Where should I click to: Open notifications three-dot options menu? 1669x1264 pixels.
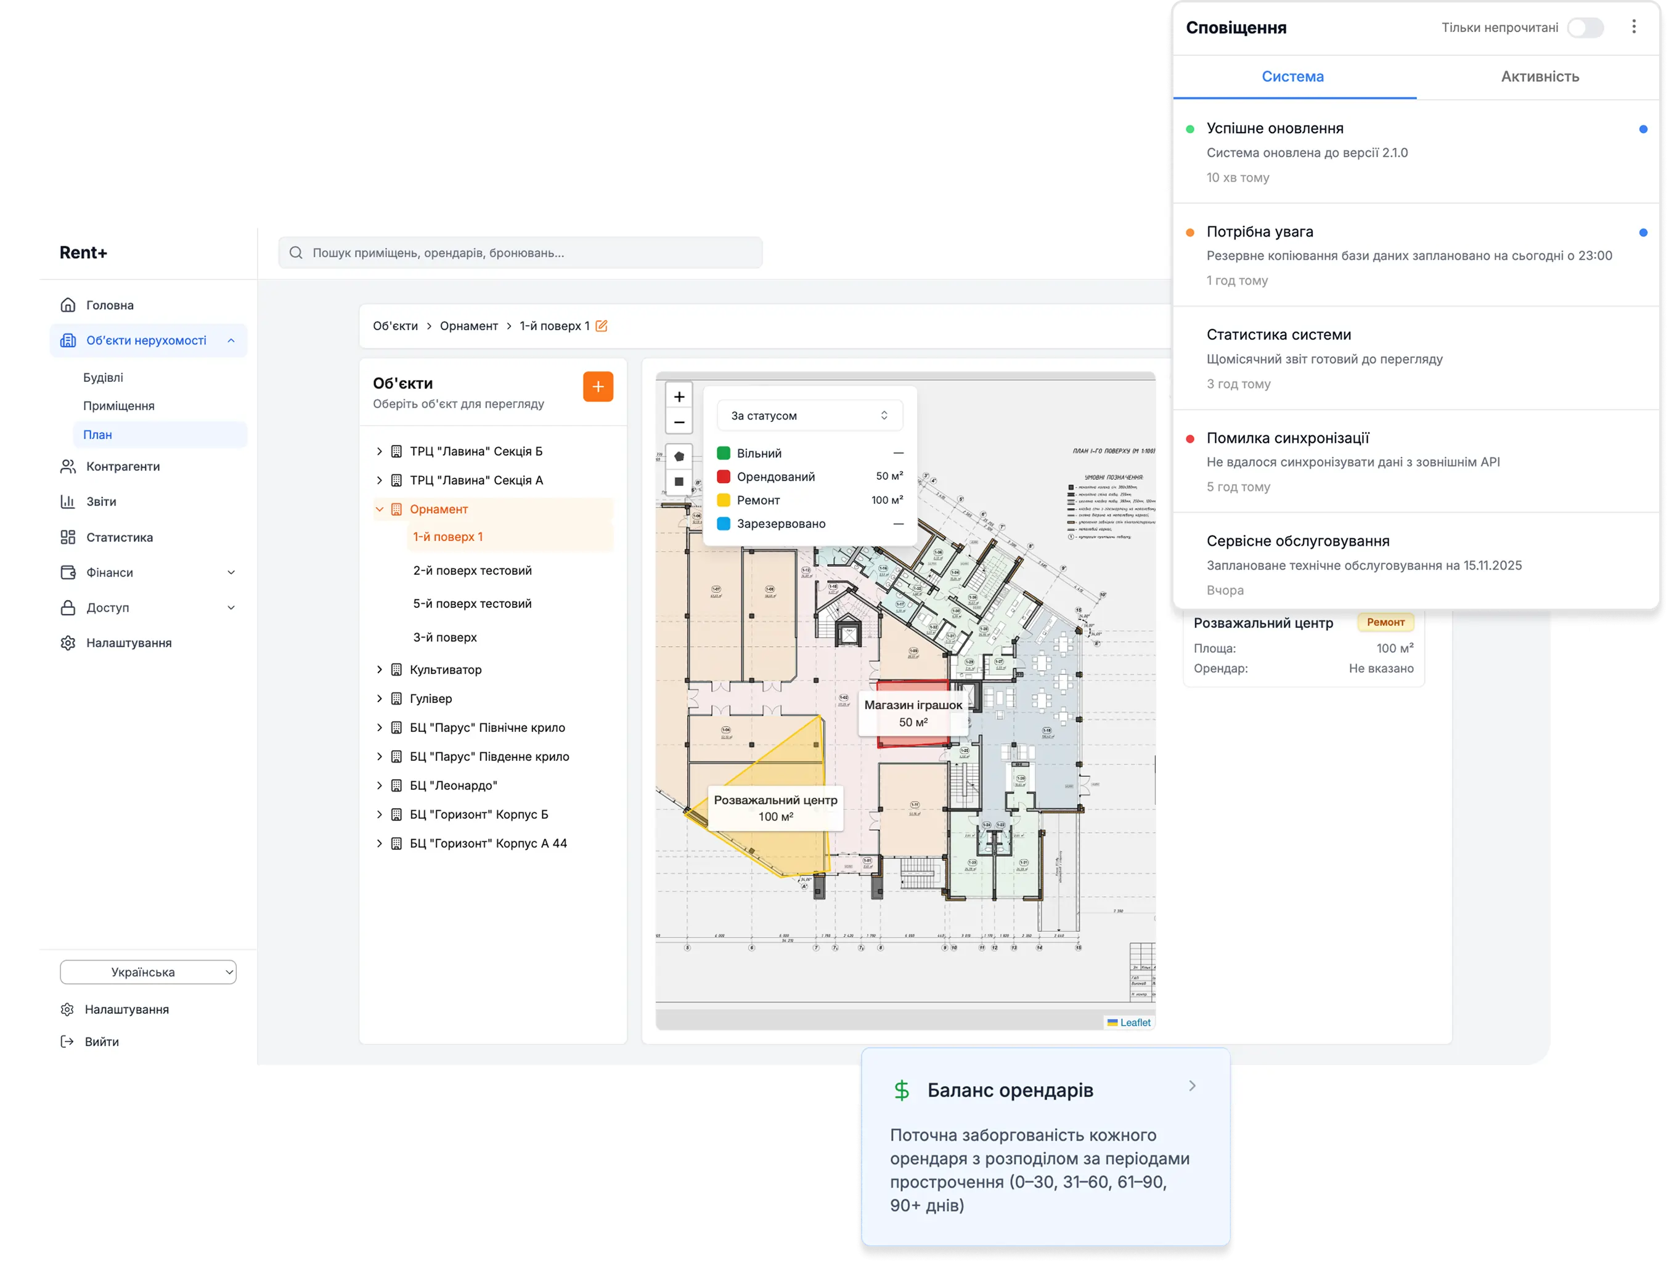click(x=1633, y=27)
